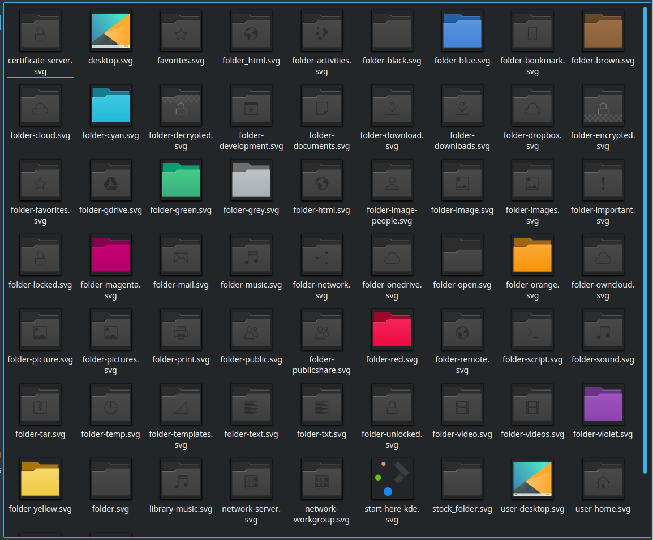The height and width of the screenshot is (540, 653).
Task: Select folder-music.svg note icon
Action: (251, 255)
